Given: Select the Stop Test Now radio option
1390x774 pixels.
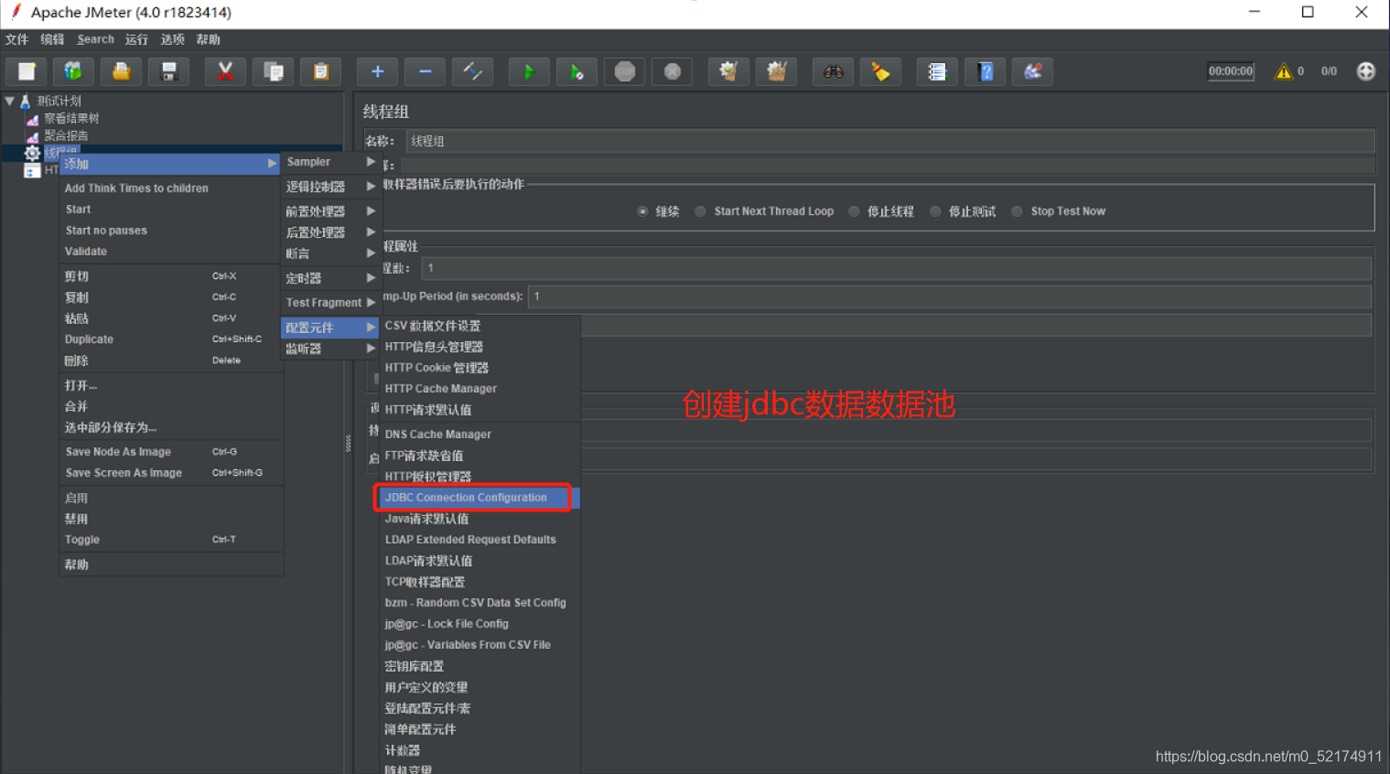Looking at the screenshot, I should pos(1017,211).
